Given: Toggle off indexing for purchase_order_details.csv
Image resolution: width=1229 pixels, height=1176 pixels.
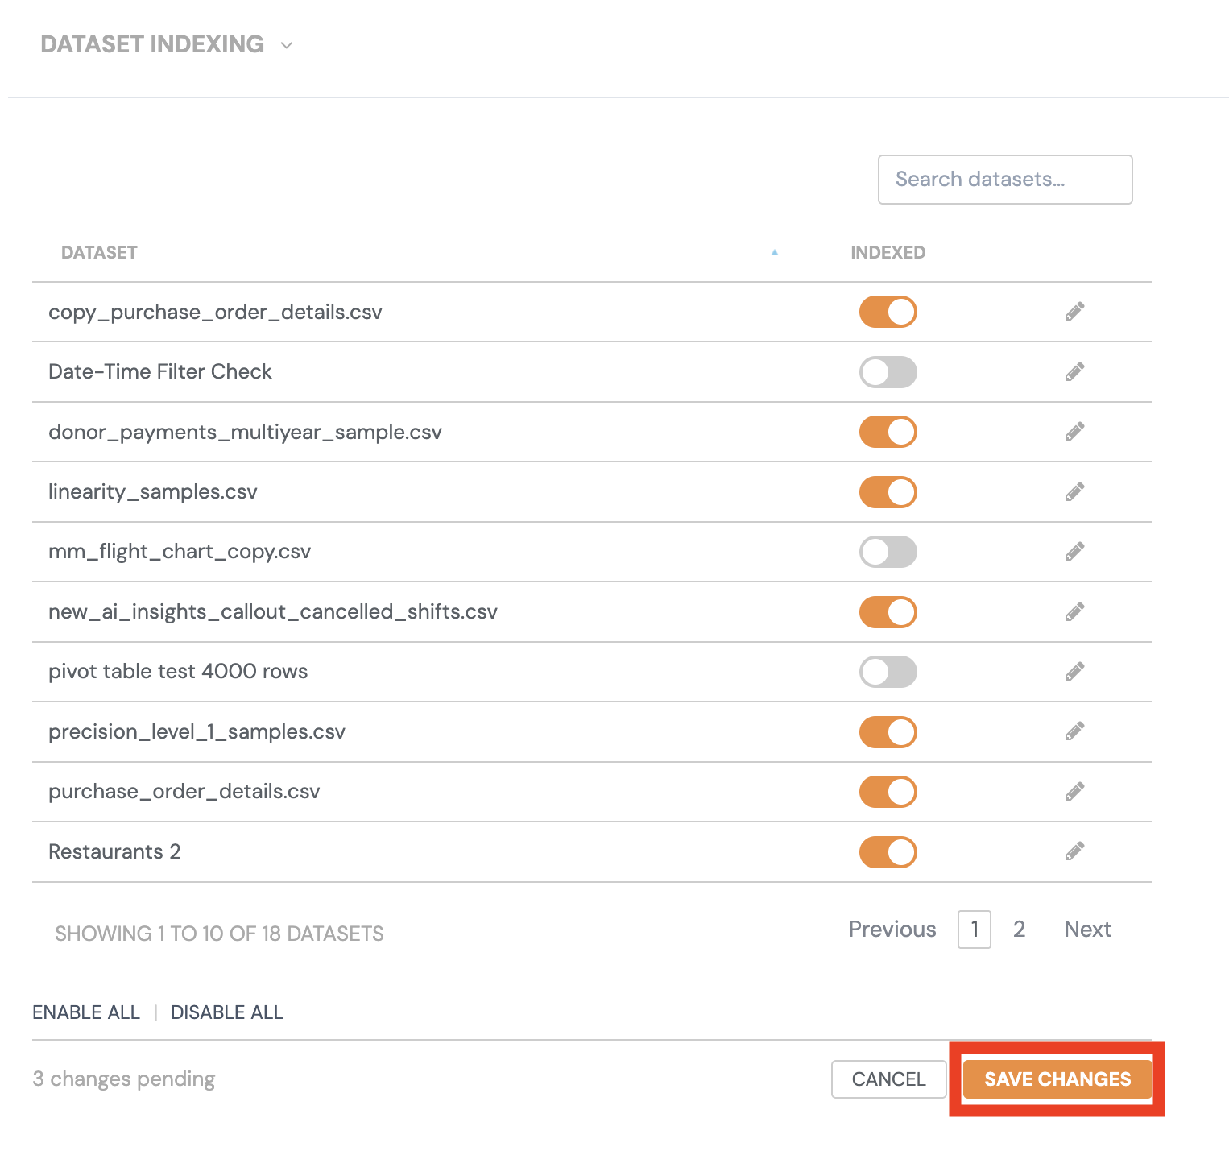Looking at the screenshot, I should 888,792.
